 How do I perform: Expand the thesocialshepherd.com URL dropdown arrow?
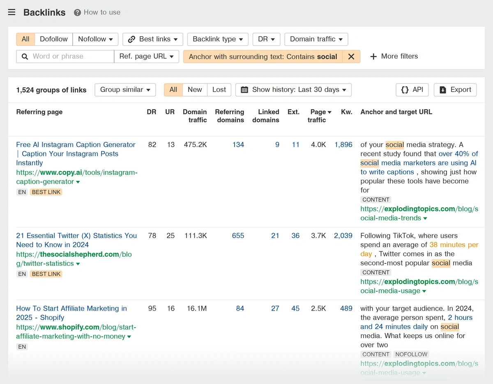[78, 264]
